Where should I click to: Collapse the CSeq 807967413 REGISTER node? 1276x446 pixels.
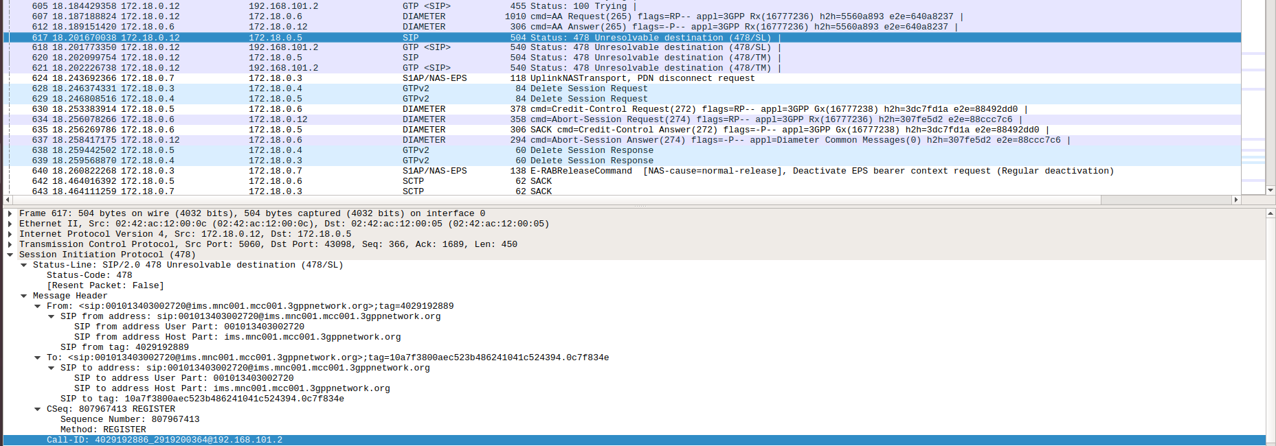tap(37, 409)
